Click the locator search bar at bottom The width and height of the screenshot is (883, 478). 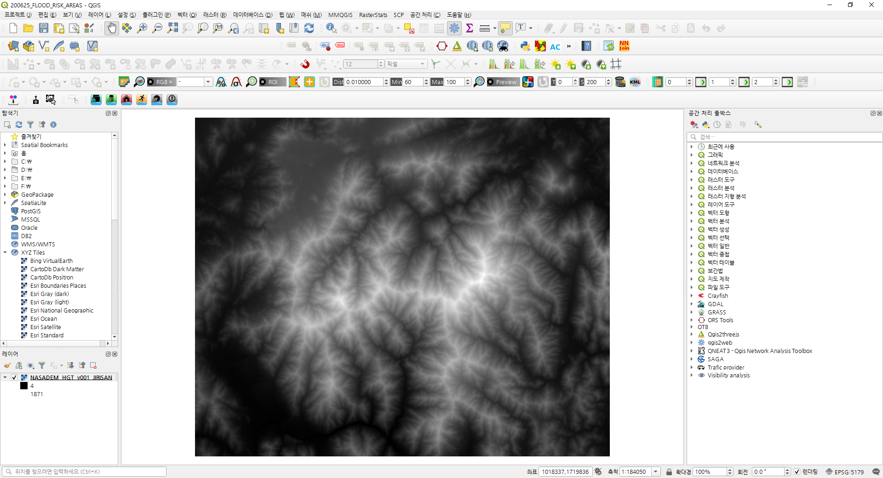(84, 472)
